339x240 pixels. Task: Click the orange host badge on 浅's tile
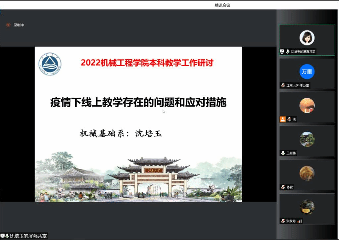(x=282, y=119)
